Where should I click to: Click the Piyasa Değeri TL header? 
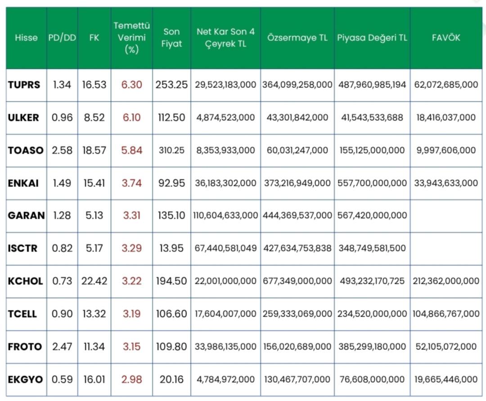coord(372,38)
